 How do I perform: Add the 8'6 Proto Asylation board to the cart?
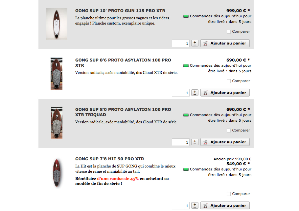[x=225, y=93]
